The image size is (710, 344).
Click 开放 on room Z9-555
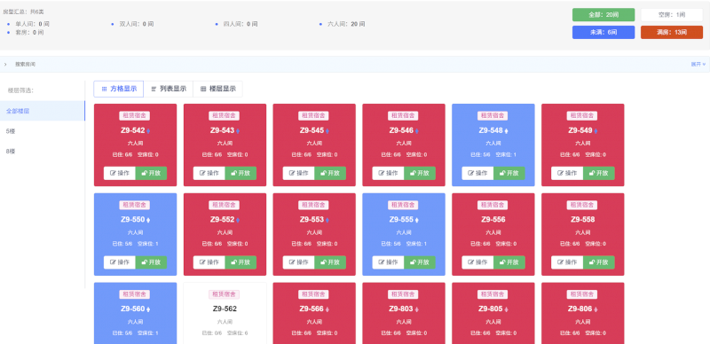coord(420,262)
